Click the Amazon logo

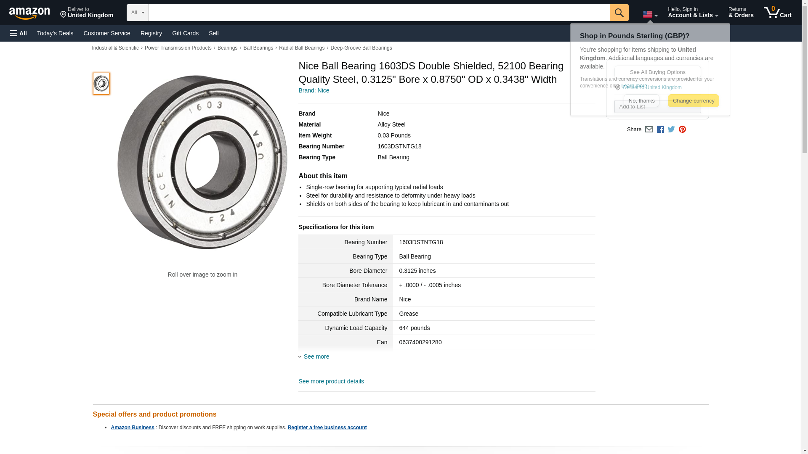point(29,13)
